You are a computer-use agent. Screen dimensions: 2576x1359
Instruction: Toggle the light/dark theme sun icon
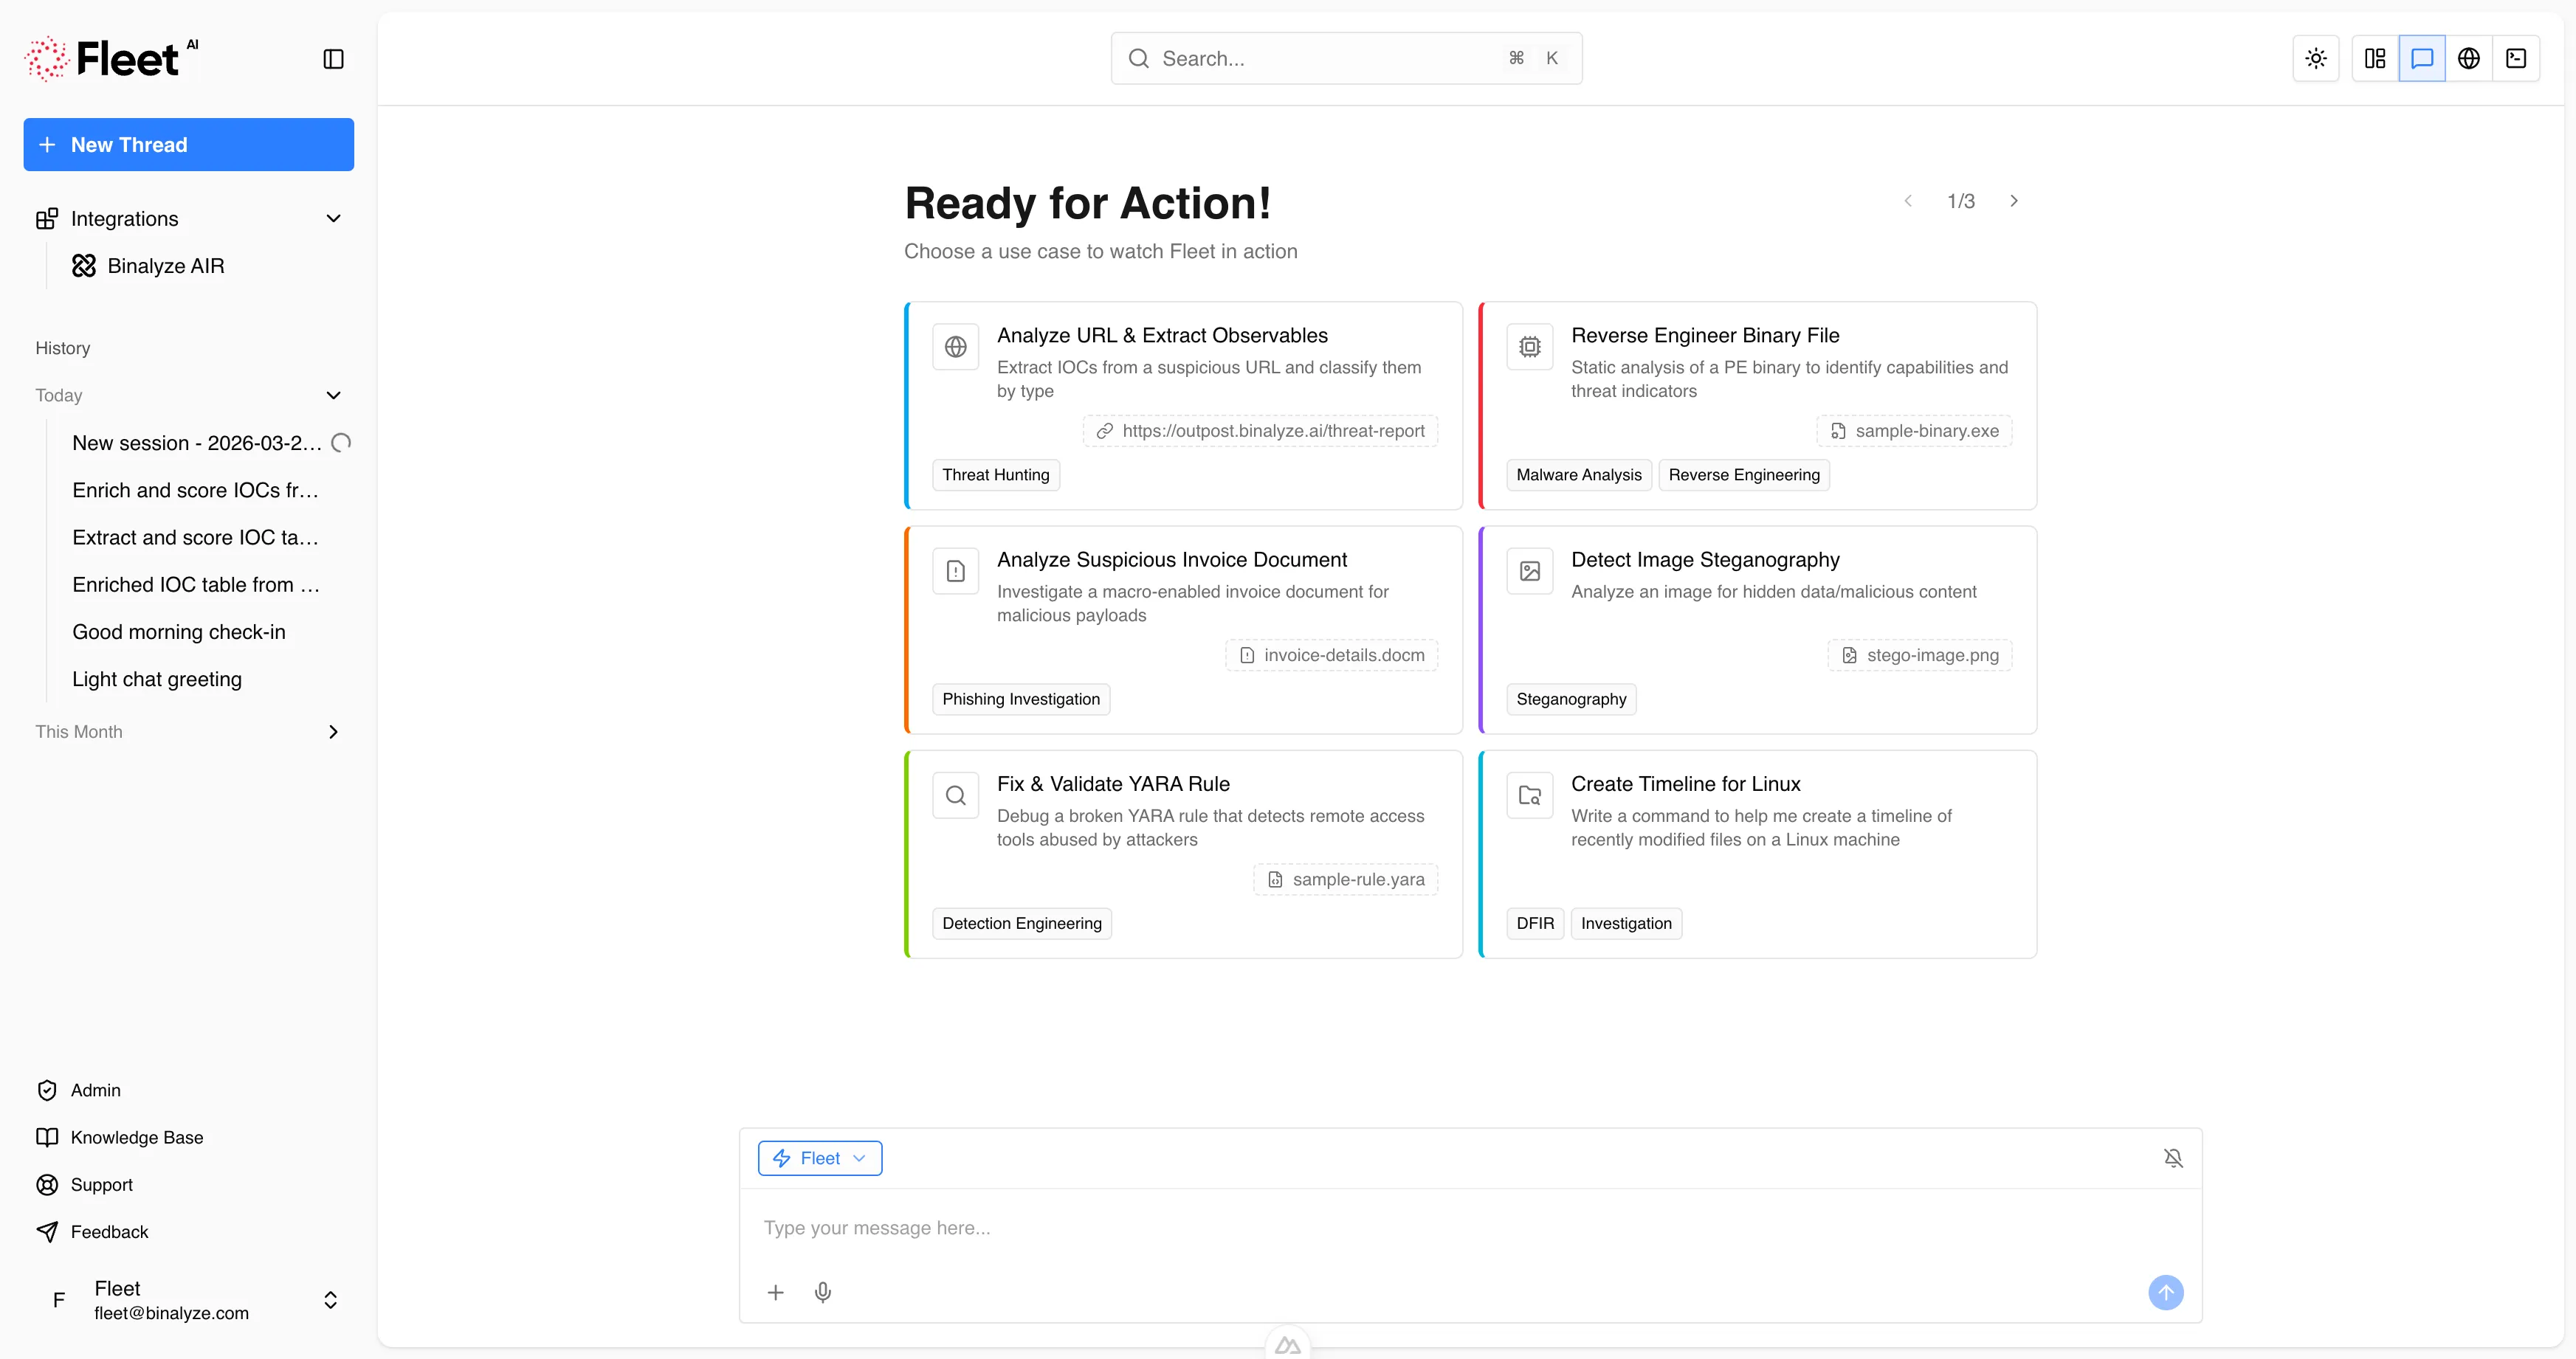coord(2316,59)
